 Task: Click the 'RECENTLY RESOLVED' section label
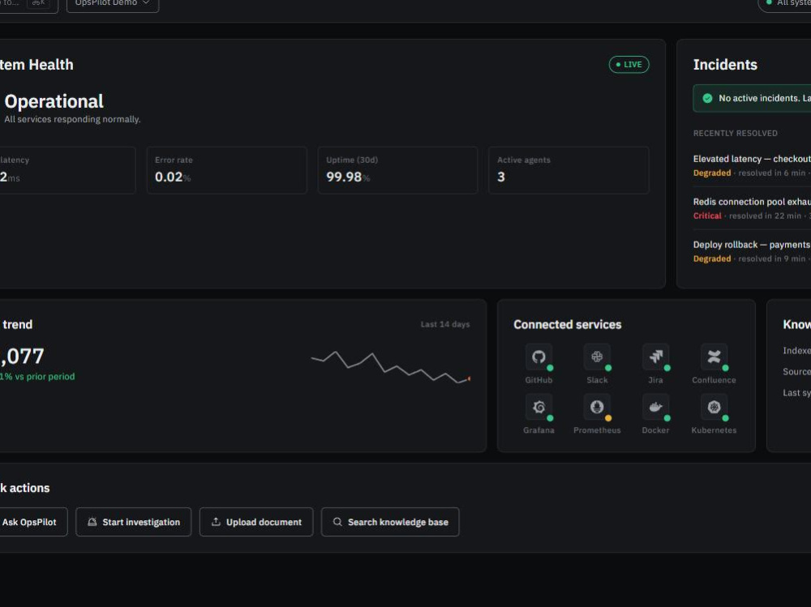tap(735, 134)
